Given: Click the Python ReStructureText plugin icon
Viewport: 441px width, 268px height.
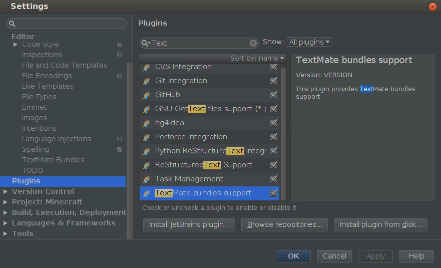Looking at the screenshot, I should point(147,151).
